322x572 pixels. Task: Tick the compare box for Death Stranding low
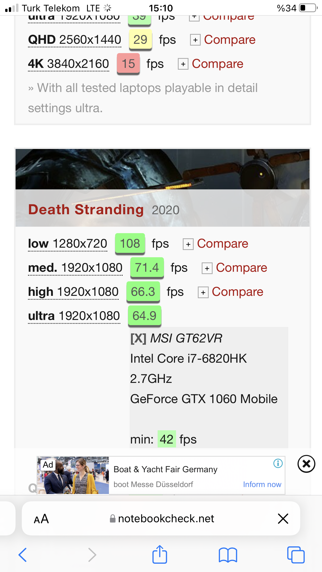pyautogui.click(x=188, y=244)
